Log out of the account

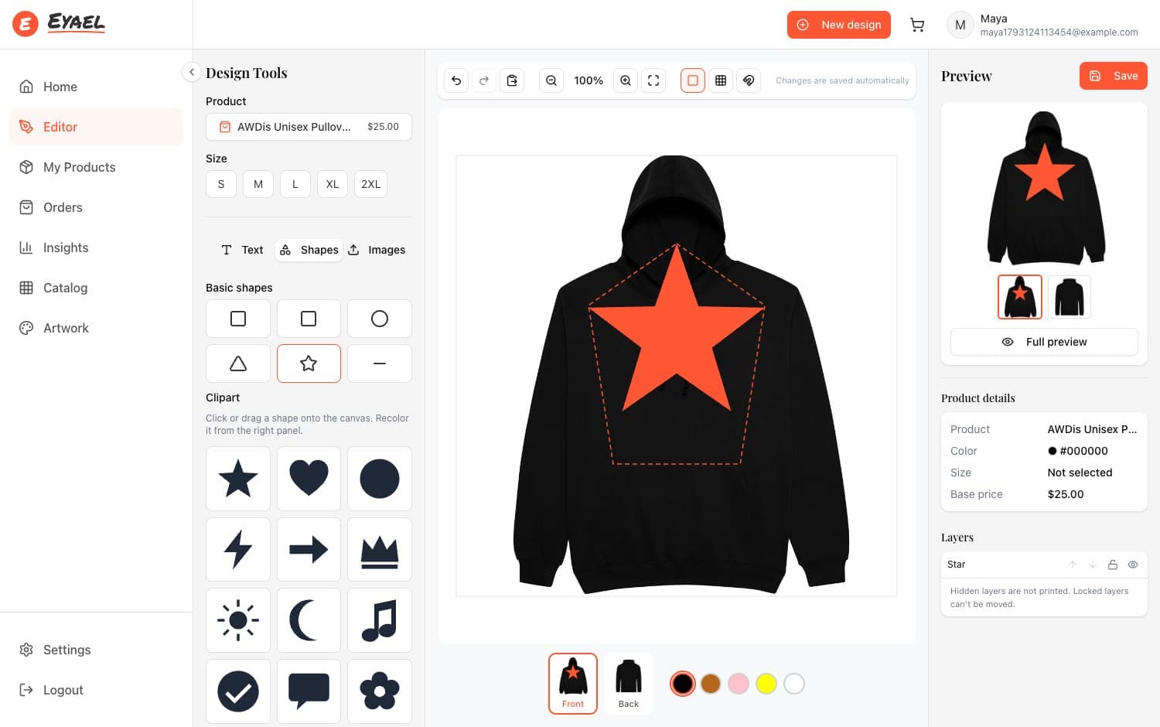(x=96, y=690)
